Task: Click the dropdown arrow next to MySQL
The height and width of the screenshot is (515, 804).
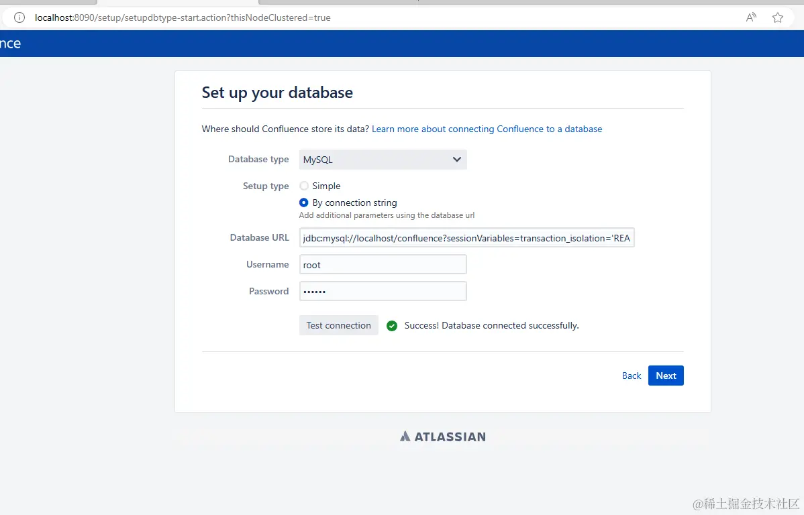Action: tap(457, 160)
